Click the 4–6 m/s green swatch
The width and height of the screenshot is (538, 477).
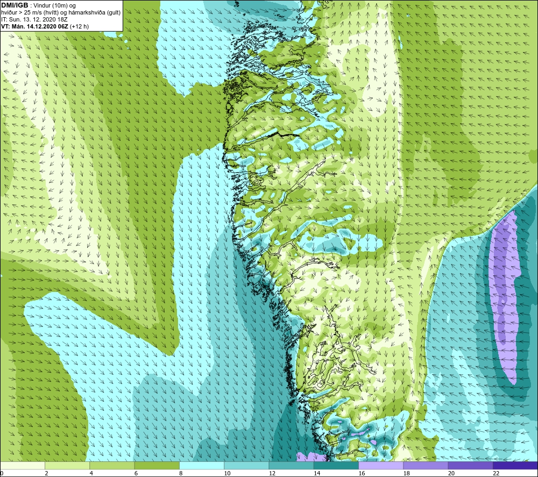pyautogui.click(x=112, y=465)
